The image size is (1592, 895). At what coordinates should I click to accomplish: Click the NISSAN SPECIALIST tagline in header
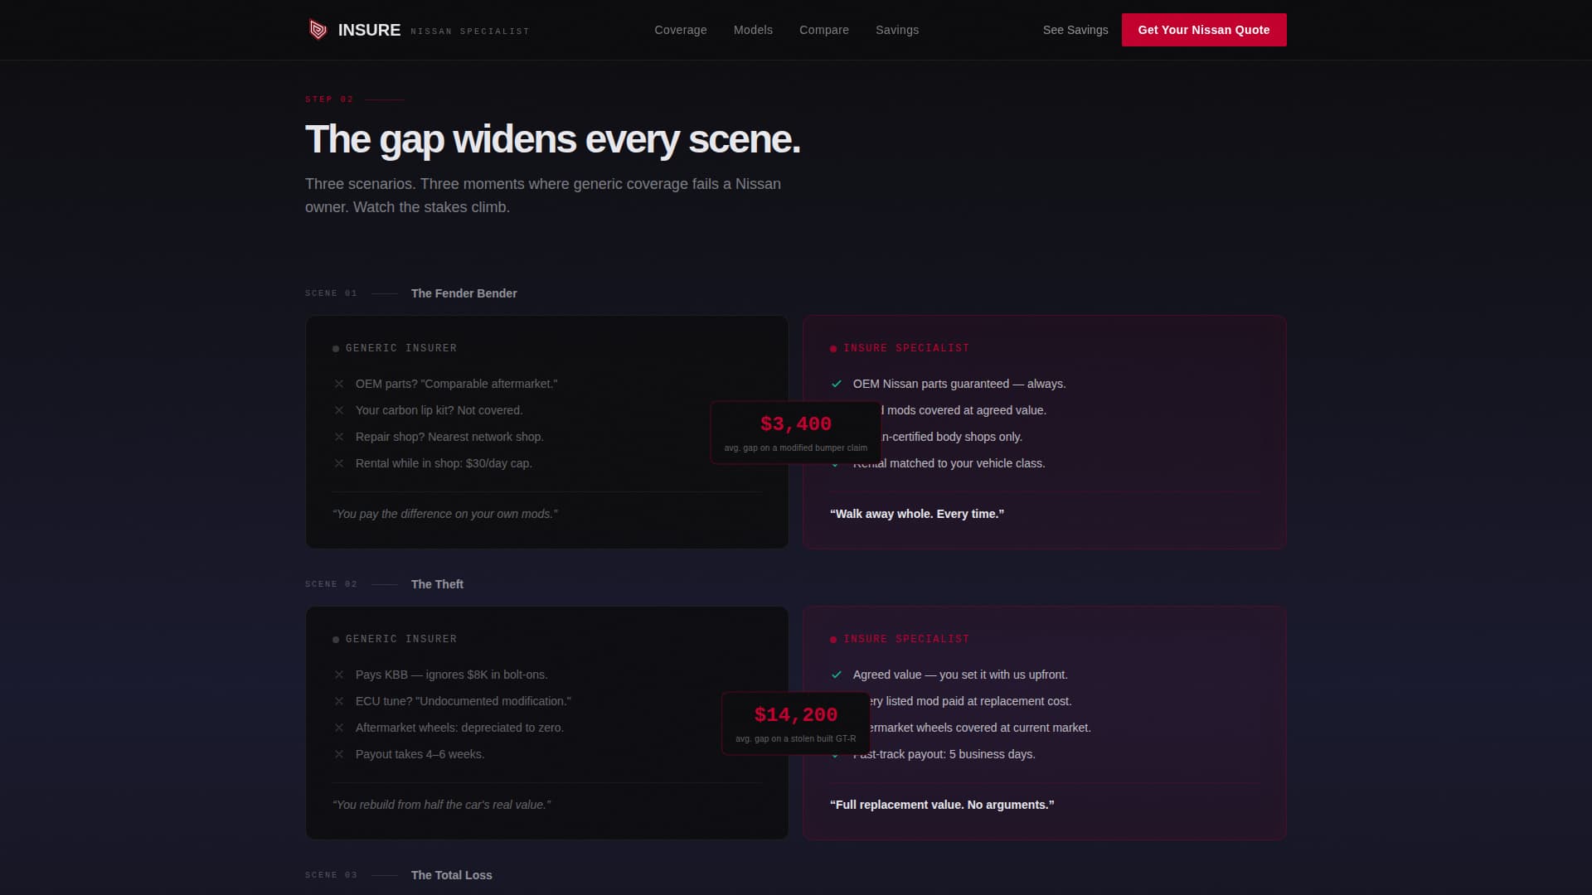coord(470,31)
